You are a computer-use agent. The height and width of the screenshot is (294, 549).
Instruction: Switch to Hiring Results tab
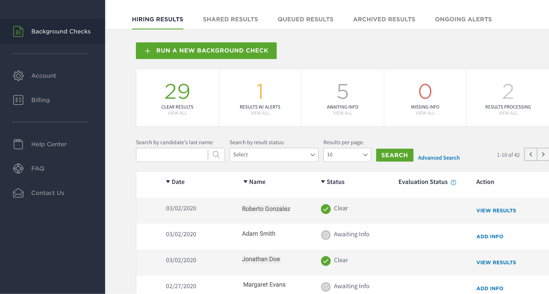click(158, 19)
